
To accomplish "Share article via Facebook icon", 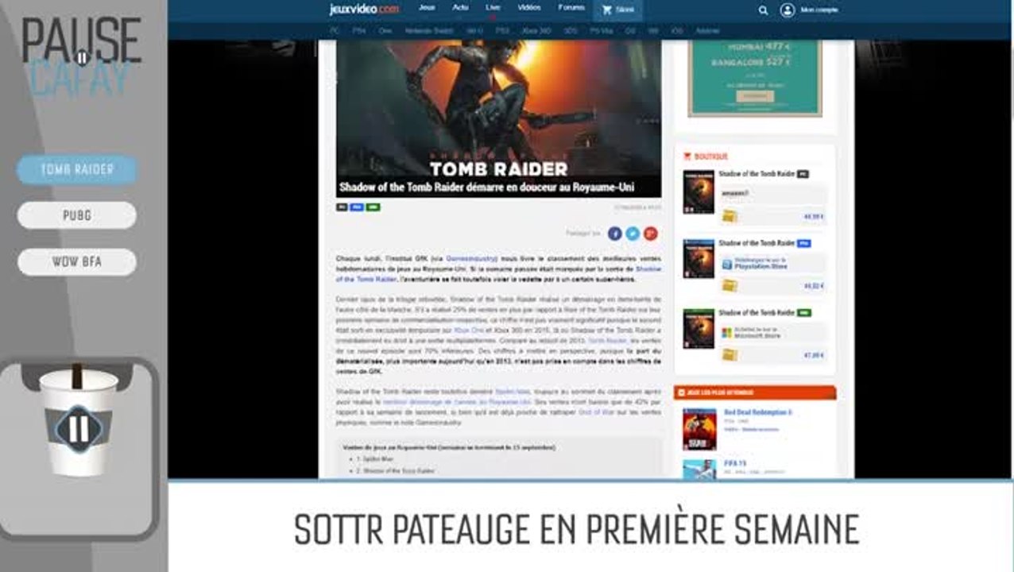I will [614, 234].
